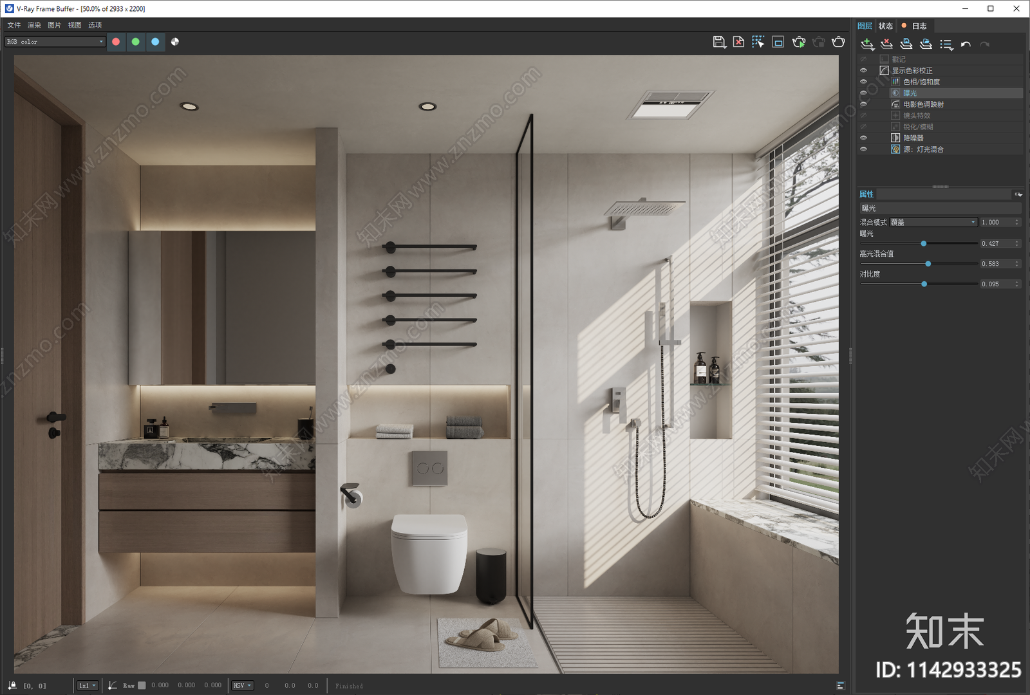This screenshot has height=695, width=1030.
Task: Open the layer list options icon
Action: (946, 44)
